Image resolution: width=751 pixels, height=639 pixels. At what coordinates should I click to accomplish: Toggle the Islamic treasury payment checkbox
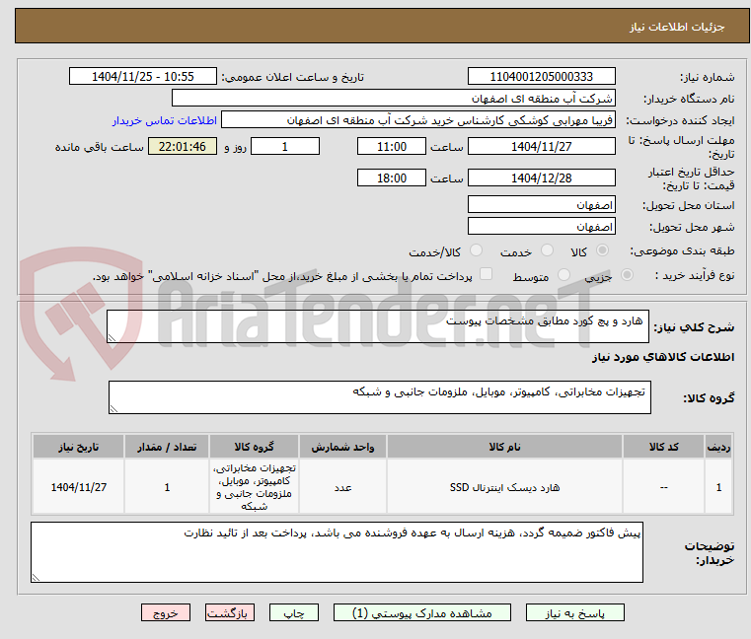(487, 274)
